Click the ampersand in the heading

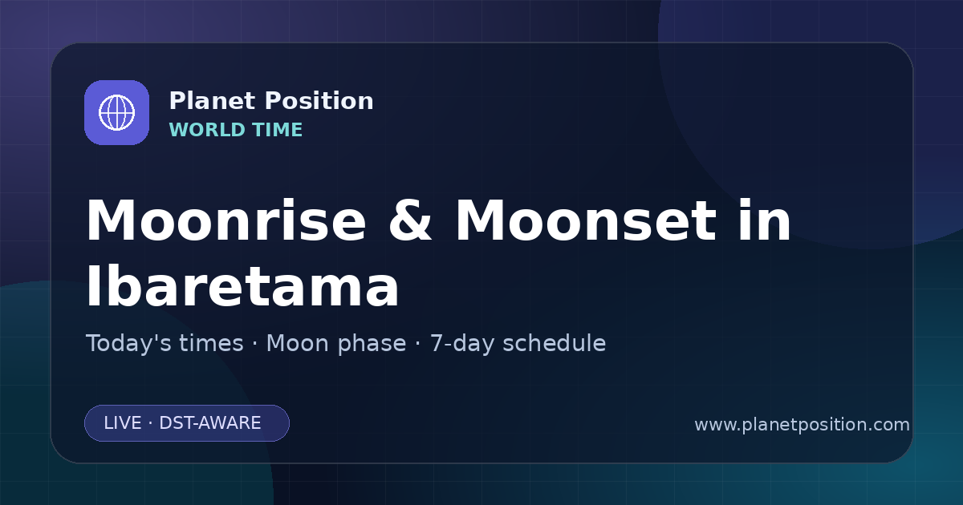click(x=410, y=221)
